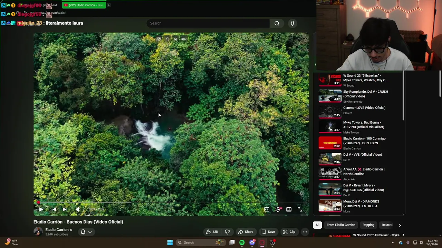Open Discord from the taskbar
Screen dimensions: 442x248
(x=252, y=242)
